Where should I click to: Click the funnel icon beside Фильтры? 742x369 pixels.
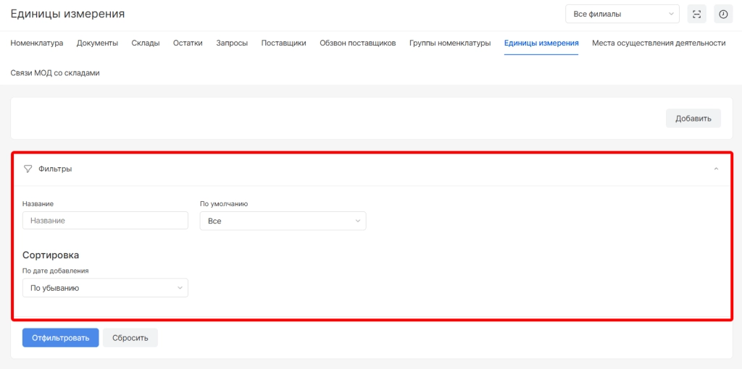(28, 169)
